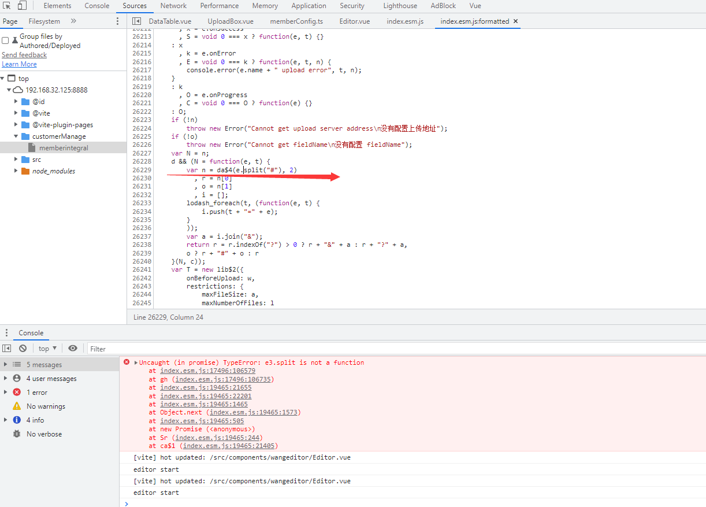Expand the TypeError stack trace arrow
Viewport: 706px width, 507px height.
[x=136, y=363]
